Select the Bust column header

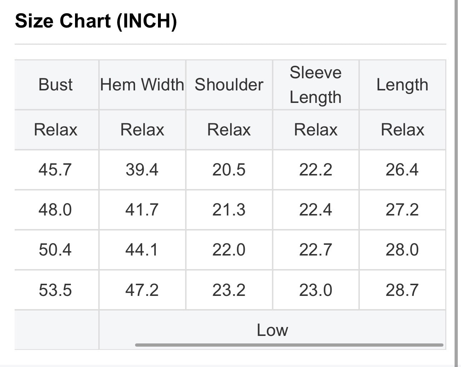(56, 85)
